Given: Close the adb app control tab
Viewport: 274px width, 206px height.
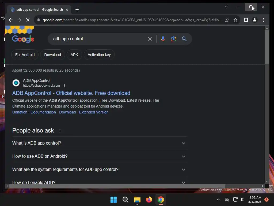Looking at the screenshot, I should (67, 10).
